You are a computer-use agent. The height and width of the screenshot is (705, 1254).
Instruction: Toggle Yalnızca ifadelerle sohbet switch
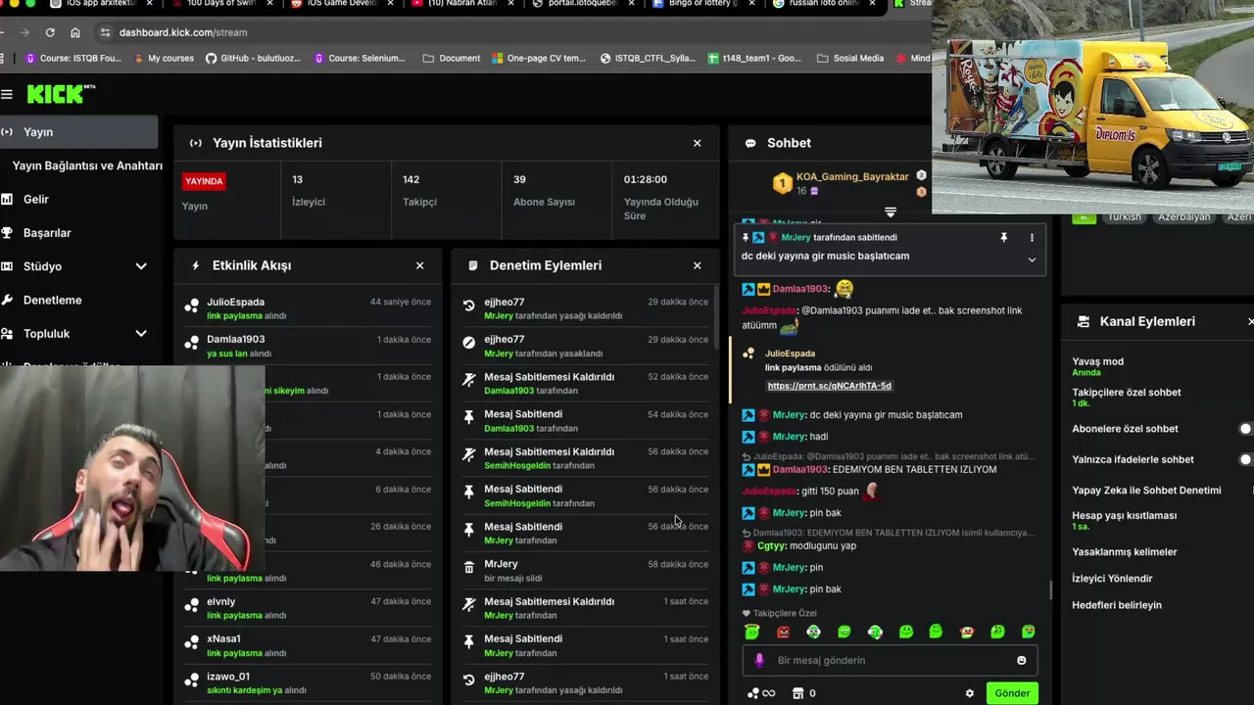[1245, 459]
